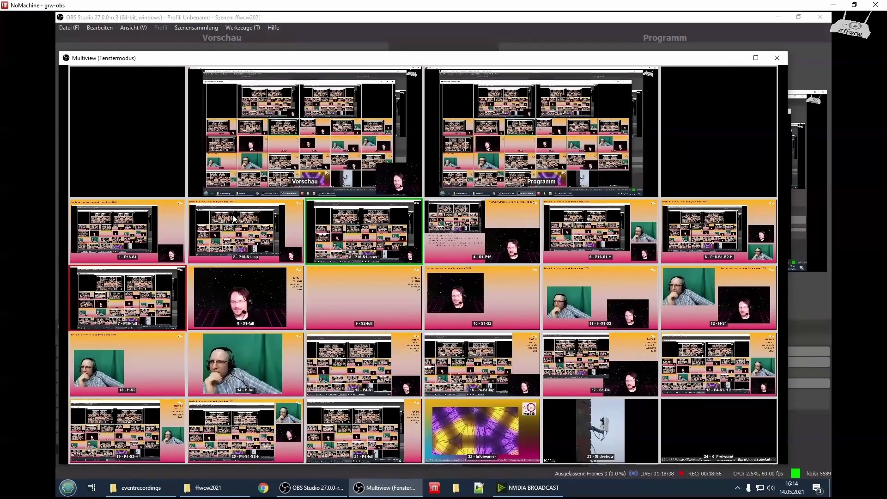Image resolution: width=887 pixels, height=499 pixels.
Task: Open the Werkzeuge (T) menu
Action: point(242,28)
